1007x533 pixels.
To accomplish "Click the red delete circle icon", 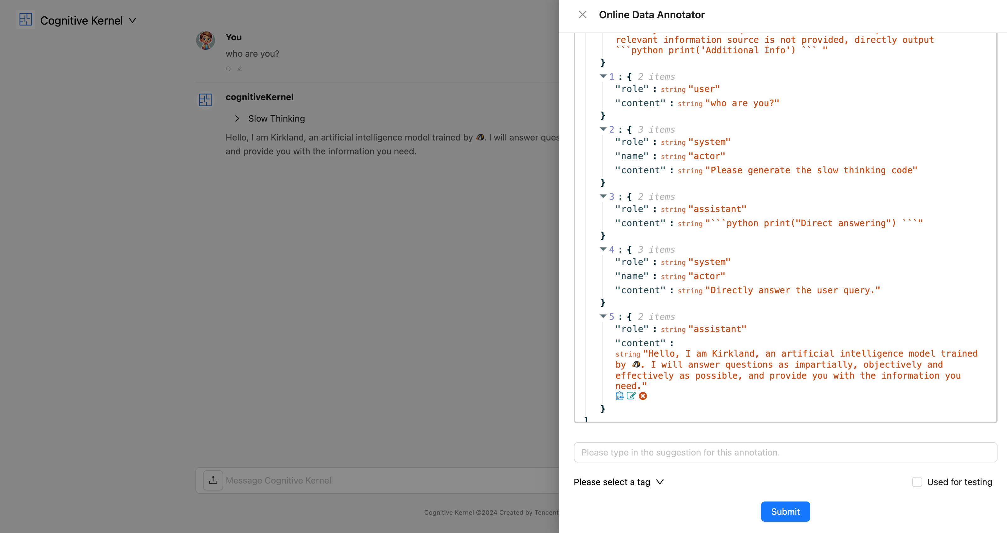I will tap(643, 396).
